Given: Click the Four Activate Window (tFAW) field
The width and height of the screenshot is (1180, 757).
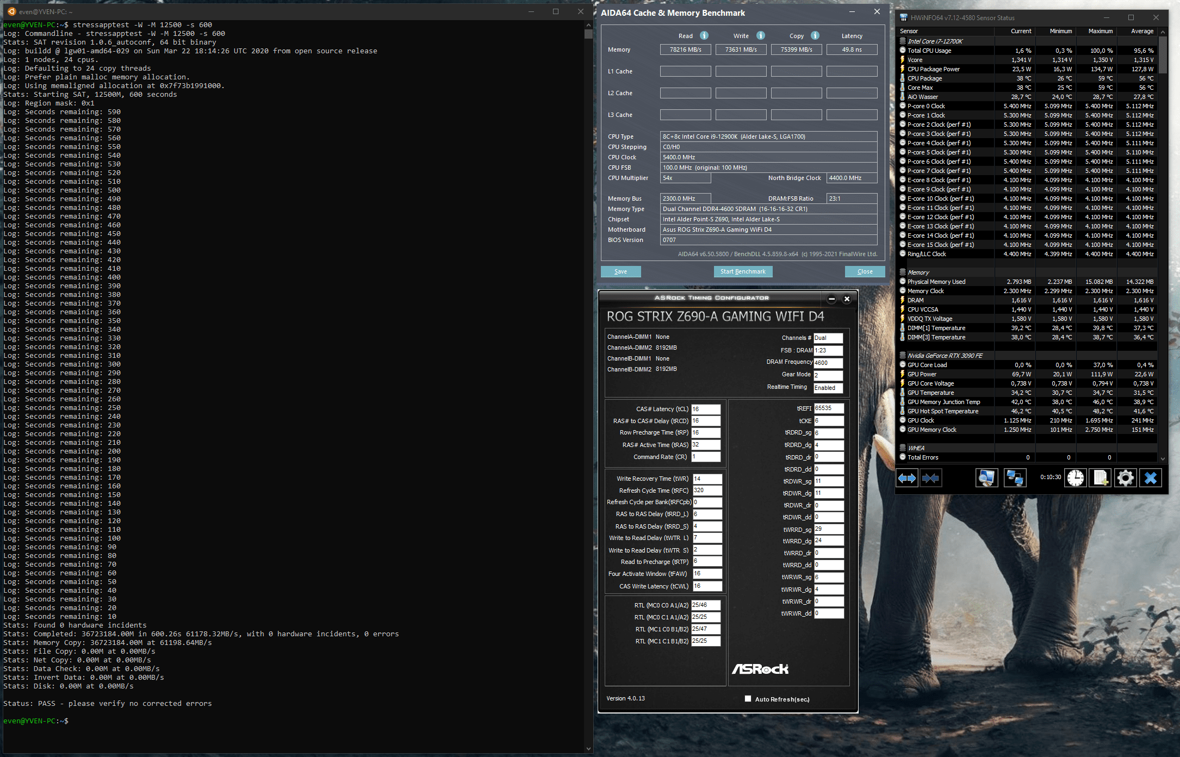Looking at the screenshot, I should click(707, 574).
